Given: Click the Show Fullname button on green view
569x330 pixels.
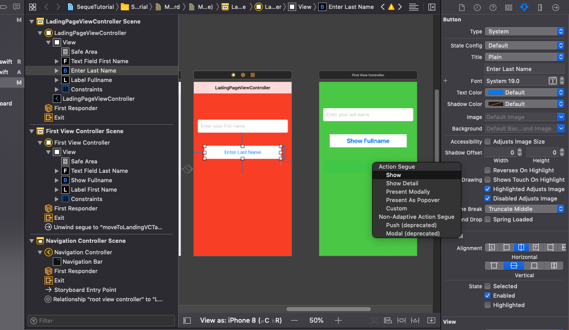Looking at the screenshot, I should [x=368, y=141].
